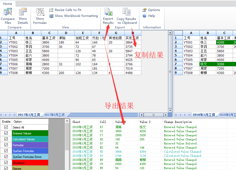Enable Show Workbook Formatting
The height and width of the screenshot is (170, 236).
click(73, 16)
